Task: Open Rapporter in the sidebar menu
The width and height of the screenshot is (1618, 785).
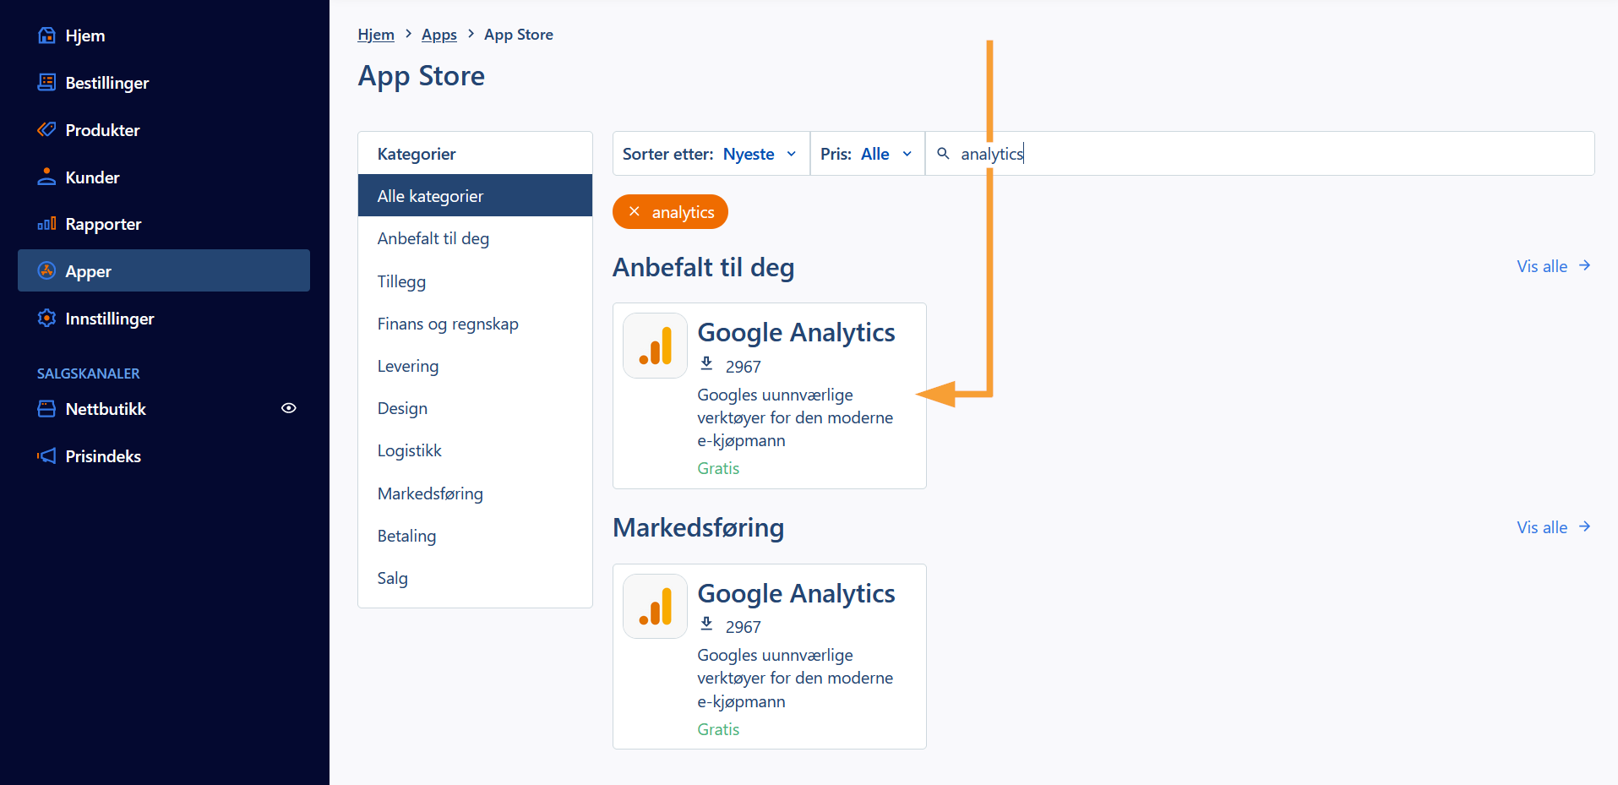Action: coord(164,224)
